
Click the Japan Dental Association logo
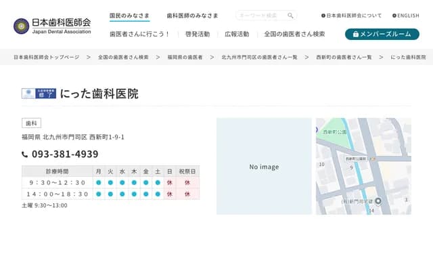(52, 26)
